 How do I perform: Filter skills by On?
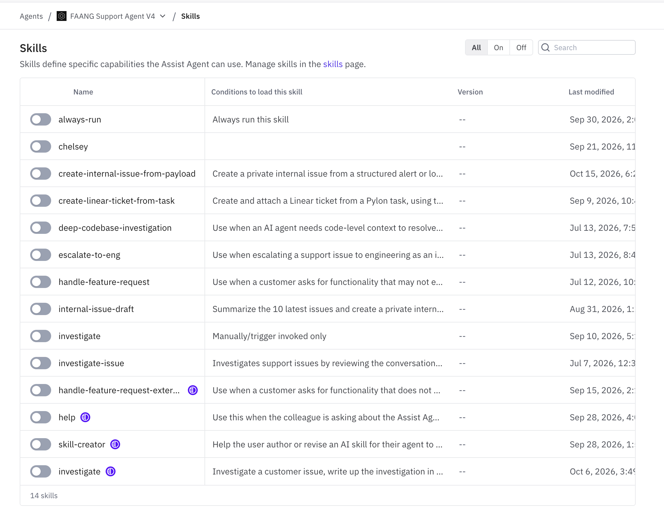[x=499, y=47]
